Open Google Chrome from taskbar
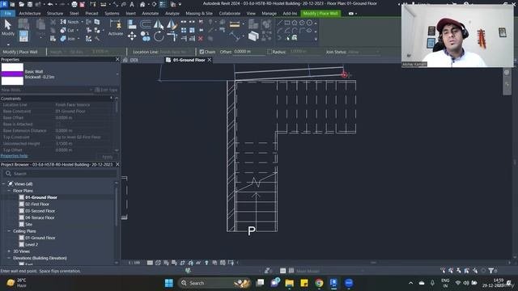This screenshot has width=518, height=291. pos(319,283)
